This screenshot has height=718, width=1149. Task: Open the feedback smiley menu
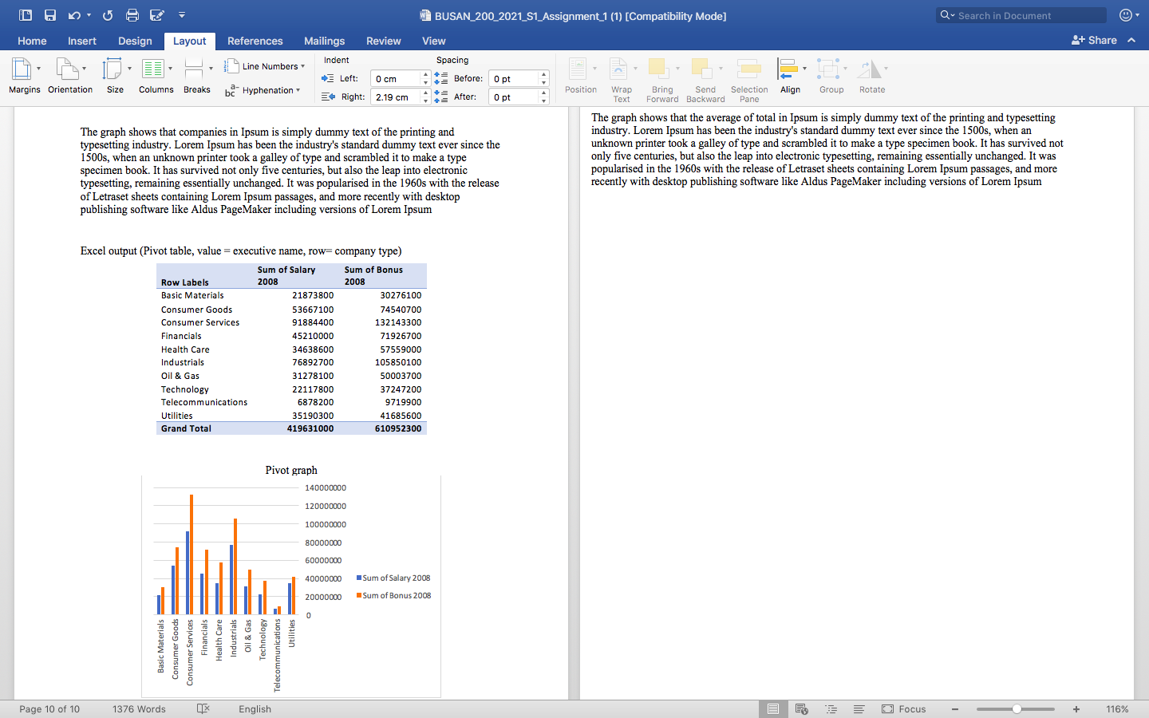click(1127, 15)
